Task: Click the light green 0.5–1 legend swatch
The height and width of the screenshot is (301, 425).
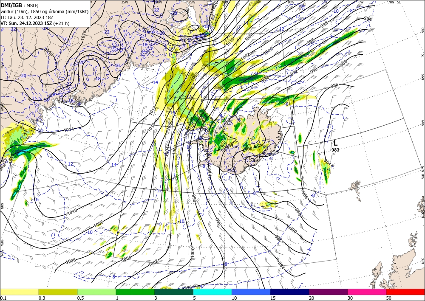Action: pyautogui.click(x=96, y=292)
